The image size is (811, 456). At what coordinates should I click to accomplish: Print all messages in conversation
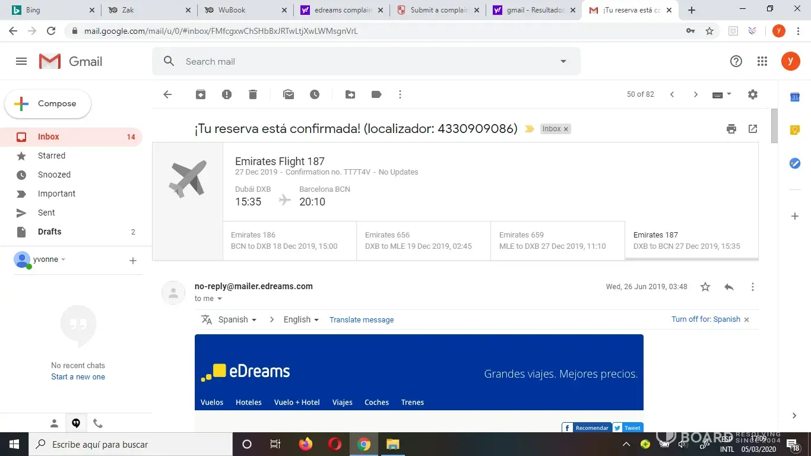click(x=731, y=129)
